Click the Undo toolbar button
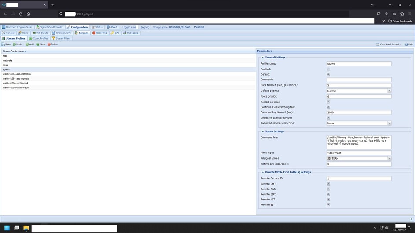The width and height of the screenshot is (415, 233). tap(17, 44)
